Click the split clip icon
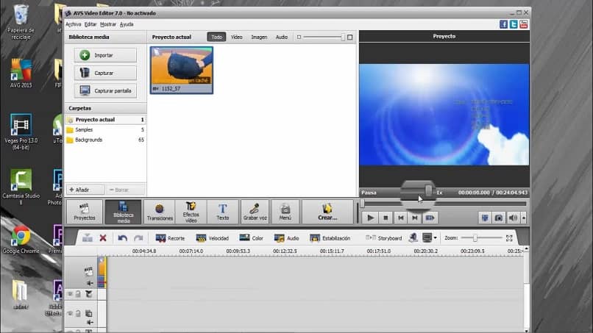593x333 pixels. click(x=88, y=237)
